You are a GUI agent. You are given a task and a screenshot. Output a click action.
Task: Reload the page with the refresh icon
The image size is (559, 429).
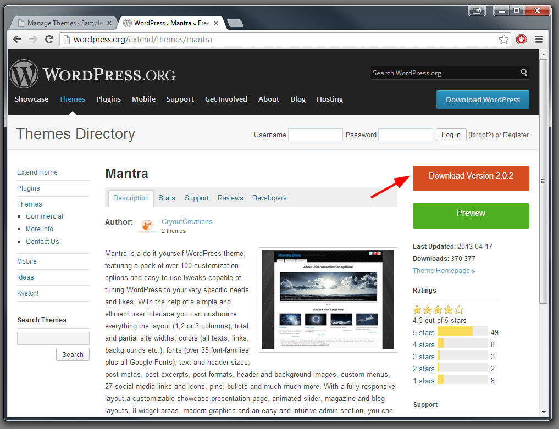point(49,39)
